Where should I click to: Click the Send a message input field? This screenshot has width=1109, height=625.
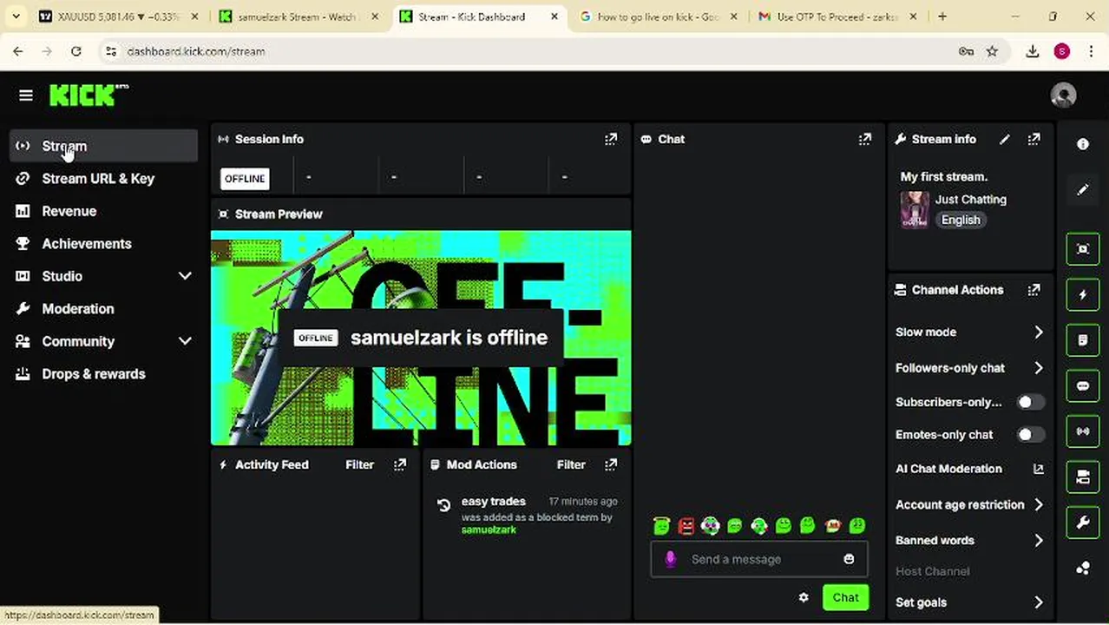(x=758, y=559)
